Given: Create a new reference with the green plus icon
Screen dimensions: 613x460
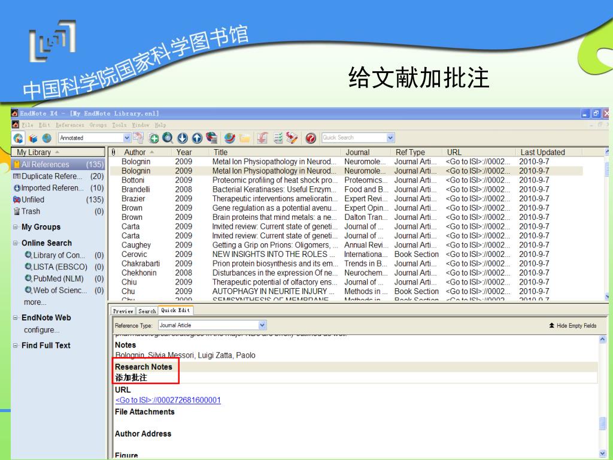Looking at the screenshot, I should (x=154, y=138).
